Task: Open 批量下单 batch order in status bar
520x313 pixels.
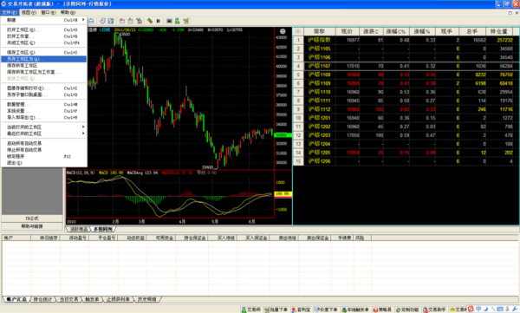Action: 276,310
